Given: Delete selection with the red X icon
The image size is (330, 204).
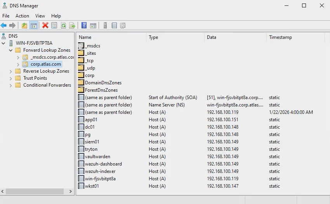Looking at the screenshot, I should click(x=45, y=26).
